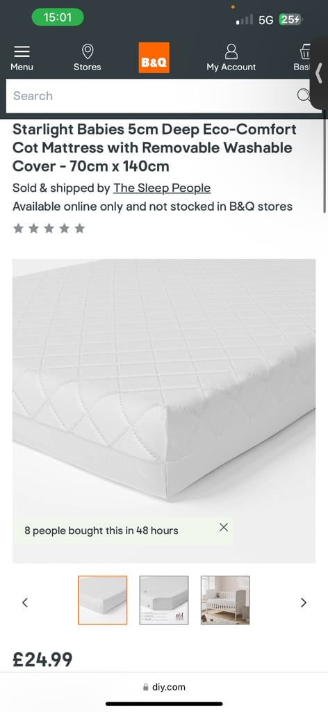This screenshot has width=328, height=712.
Task: Tap the search magnifier icon
Action: tap(304, 95)
